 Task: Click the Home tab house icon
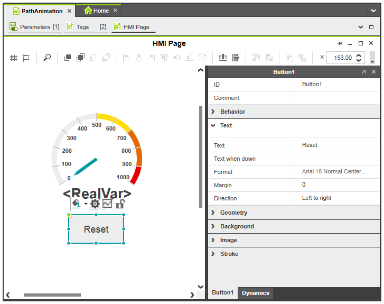(x=88, y=11)
